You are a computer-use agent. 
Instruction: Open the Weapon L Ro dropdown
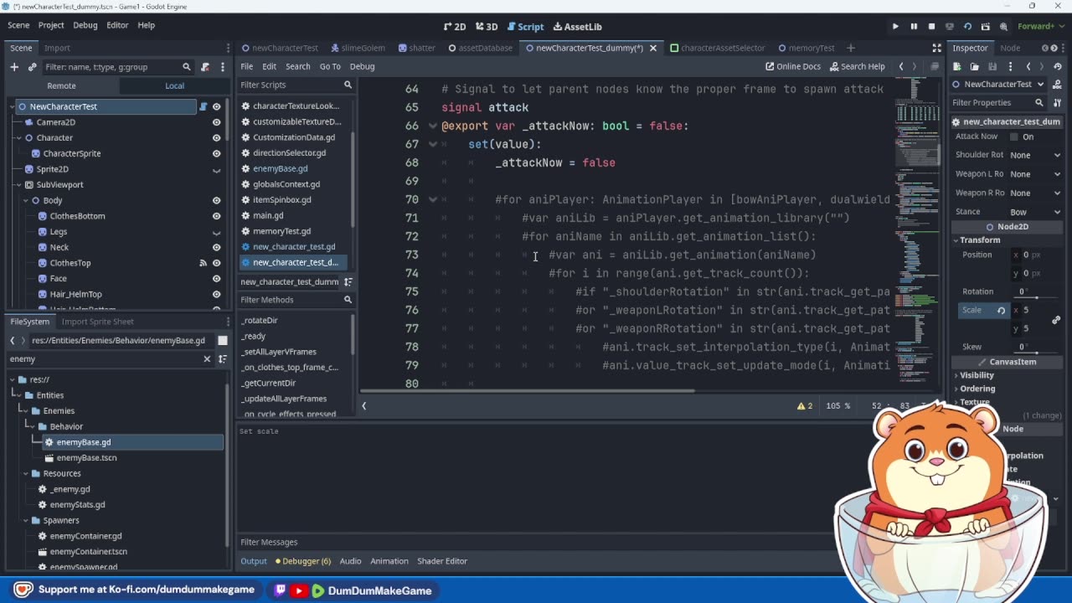click(1035, 174)
